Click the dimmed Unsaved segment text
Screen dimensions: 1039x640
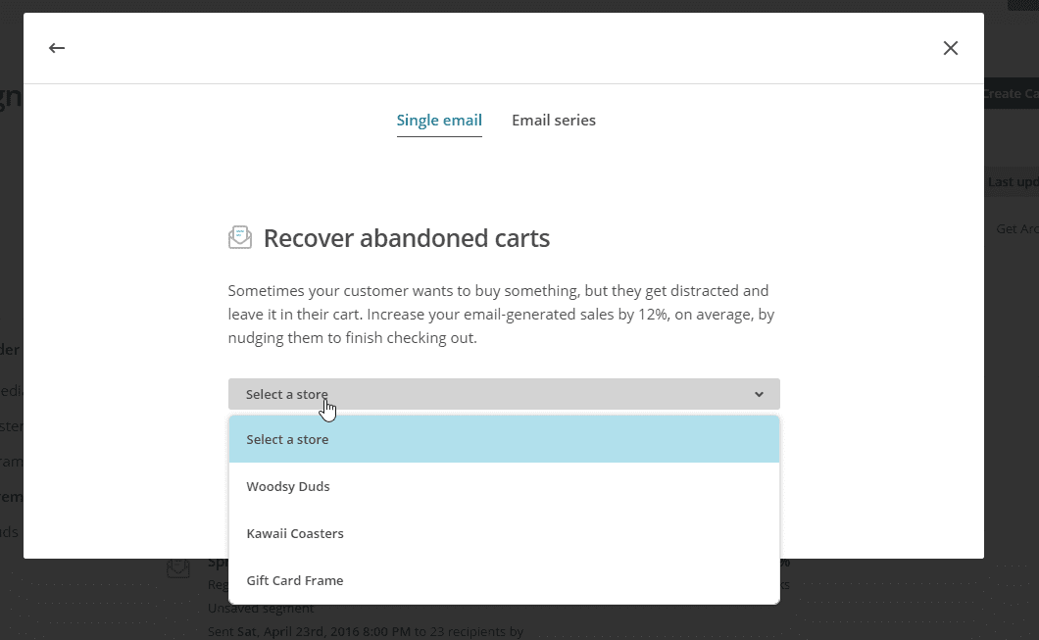(261, 609)
